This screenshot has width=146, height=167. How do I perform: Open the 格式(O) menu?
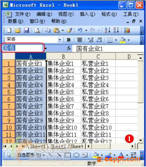pyautogui.click(x=109, y=14)
